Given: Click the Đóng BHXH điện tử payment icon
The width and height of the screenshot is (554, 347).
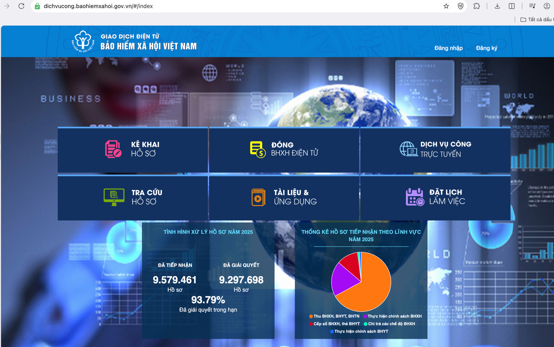Looking at the screenshot, I should tap(258, 149).
